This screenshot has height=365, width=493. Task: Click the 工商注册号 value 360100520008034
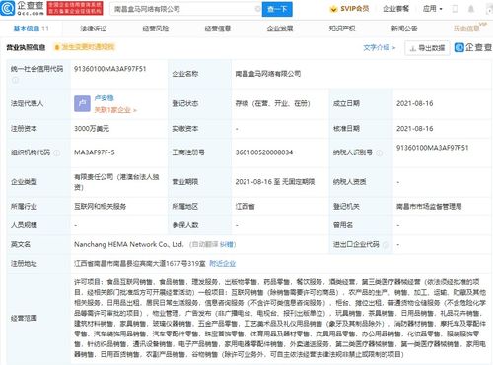[264, 152]
